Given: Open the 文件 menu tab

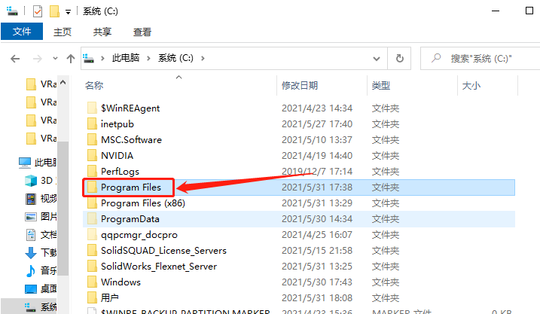Looking at the screenshot, I should tap(22, 32).
